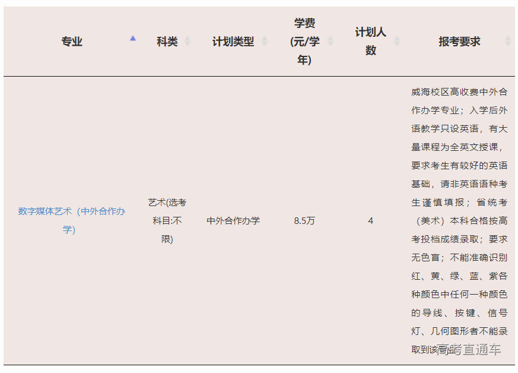Click the sort icon next to 科类
The image size is (518, 373).
(x=188, y=42)
